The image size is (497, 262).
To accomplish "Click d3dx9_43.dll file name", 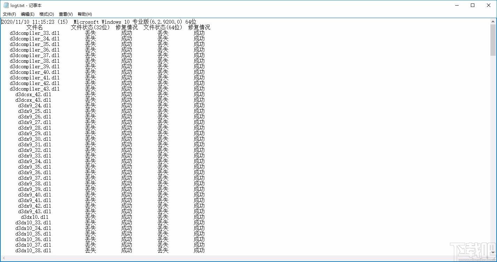I will point(35,211).
